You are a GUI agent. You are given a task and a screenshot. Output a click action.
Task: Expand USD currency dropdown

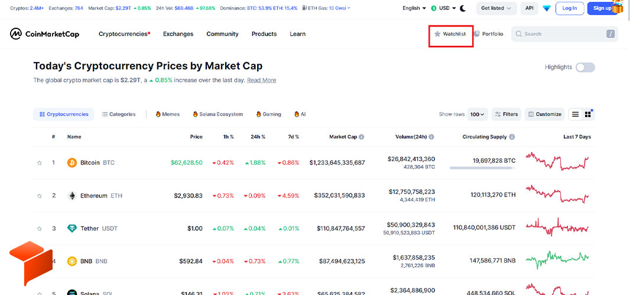(x=444, y=8)
